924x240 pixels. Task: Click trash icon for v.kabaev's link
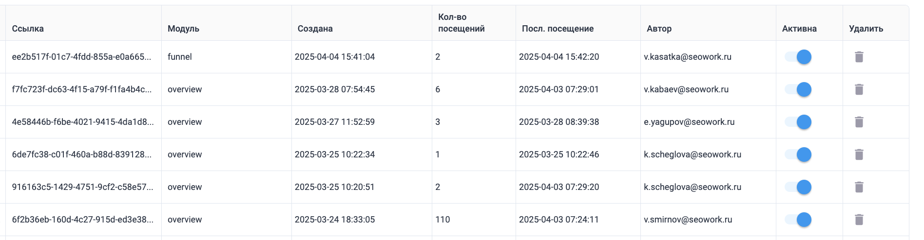pos(859,89)
